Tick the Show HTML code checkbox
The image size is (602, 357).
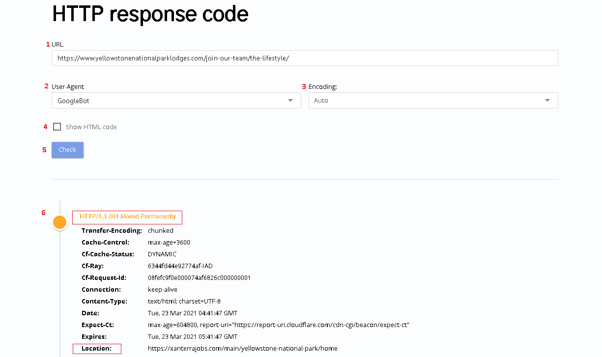click(57, 127)
